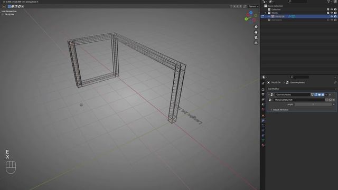Toggle GeometryNodes modifier show in viewport
This screenshot has height=190, width=338.
coord(319,94)
